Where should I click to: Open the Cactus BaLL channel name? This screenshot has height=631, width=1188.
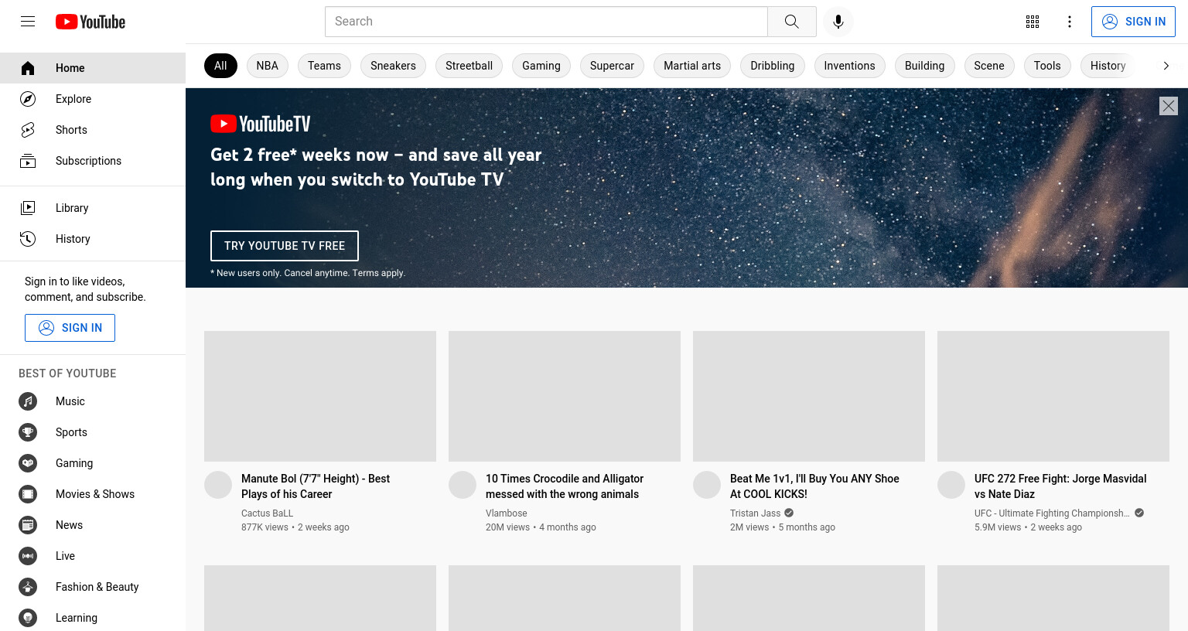267,513
